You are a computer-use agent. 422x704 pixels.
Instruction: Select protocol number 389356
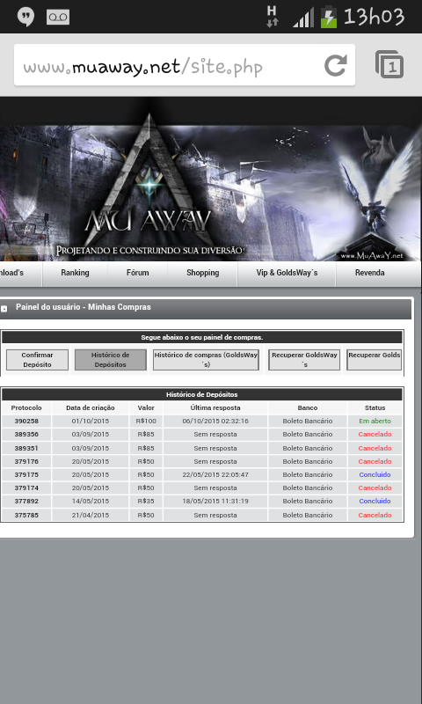(x=26, y=434)
